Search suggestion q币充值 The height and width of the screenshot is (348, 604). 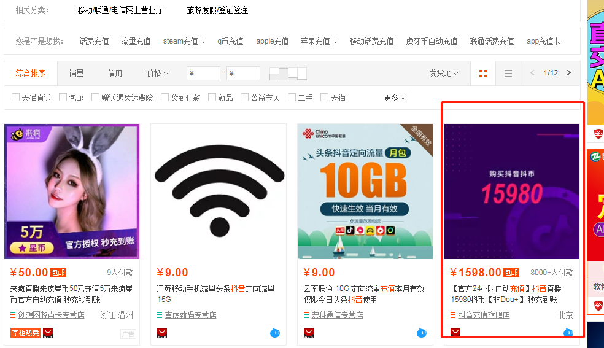pyautogui.click(x=230, y=41)
